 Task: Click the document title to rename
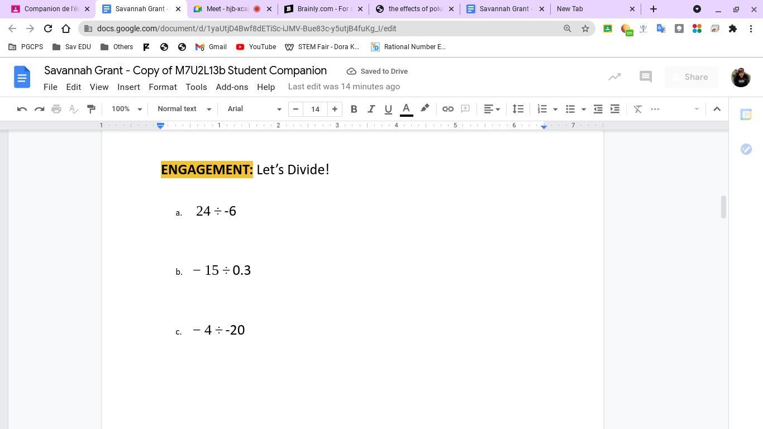click(185, 71)
